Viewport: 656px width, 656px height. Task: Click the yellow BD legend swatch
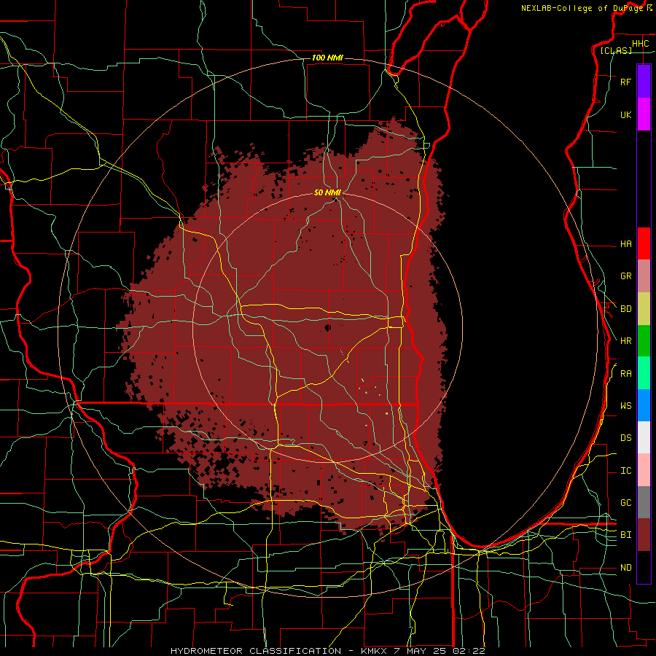[x=644, y=309]
